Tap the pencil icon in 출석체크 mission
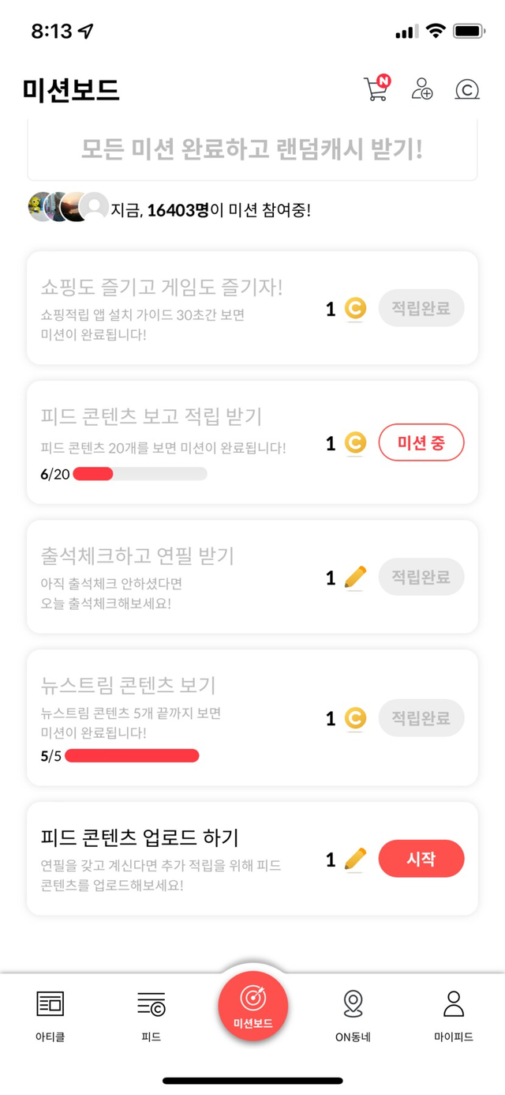Image resolution: width=505 pixels, height=1095 pixels. coord(355,578)
